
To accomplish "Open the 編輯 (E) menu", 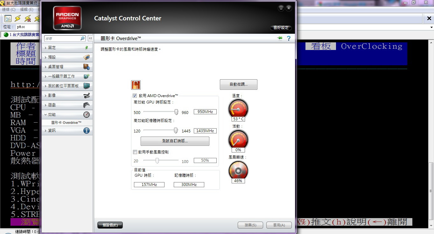I will click(x=27, y=10).
